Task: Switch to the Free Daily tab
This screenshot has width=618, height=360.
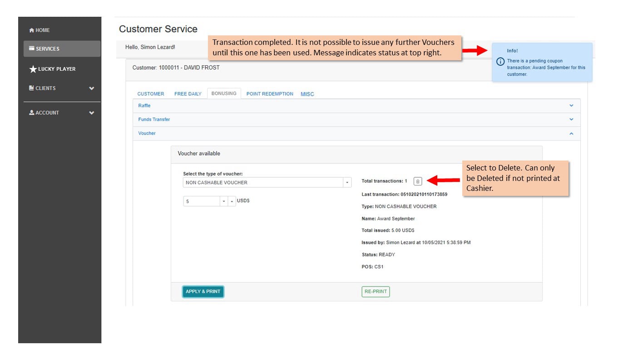Action: coord(188,94)
